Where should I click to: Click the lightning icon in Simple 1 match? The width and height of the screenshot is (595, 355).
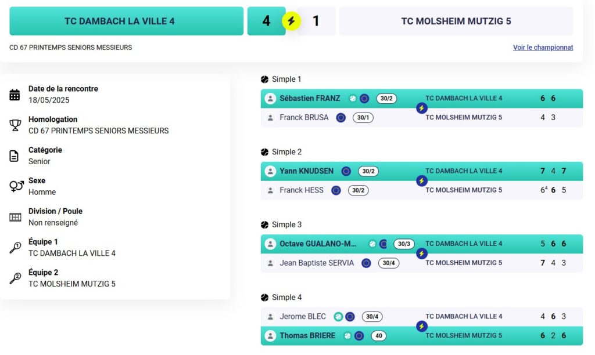tap(421, 108)
